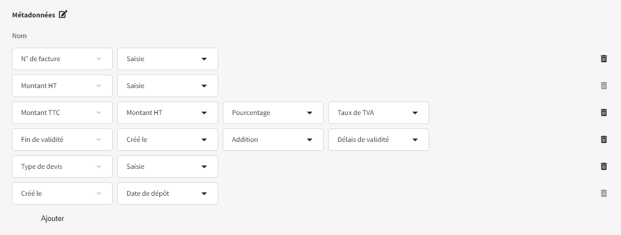The image size is (621, 235).
Task: Delete the Type de devis row
Action: [x=604, y=167]
